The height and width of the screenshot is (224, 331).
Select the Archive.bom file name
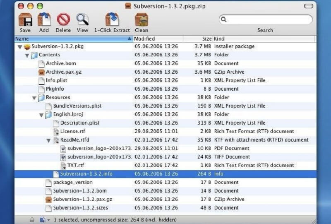click(x=61, y=63)
